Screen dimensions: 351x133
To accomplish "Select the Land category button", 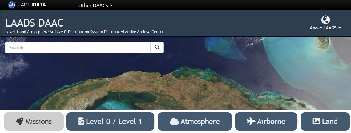I will 325,122.
